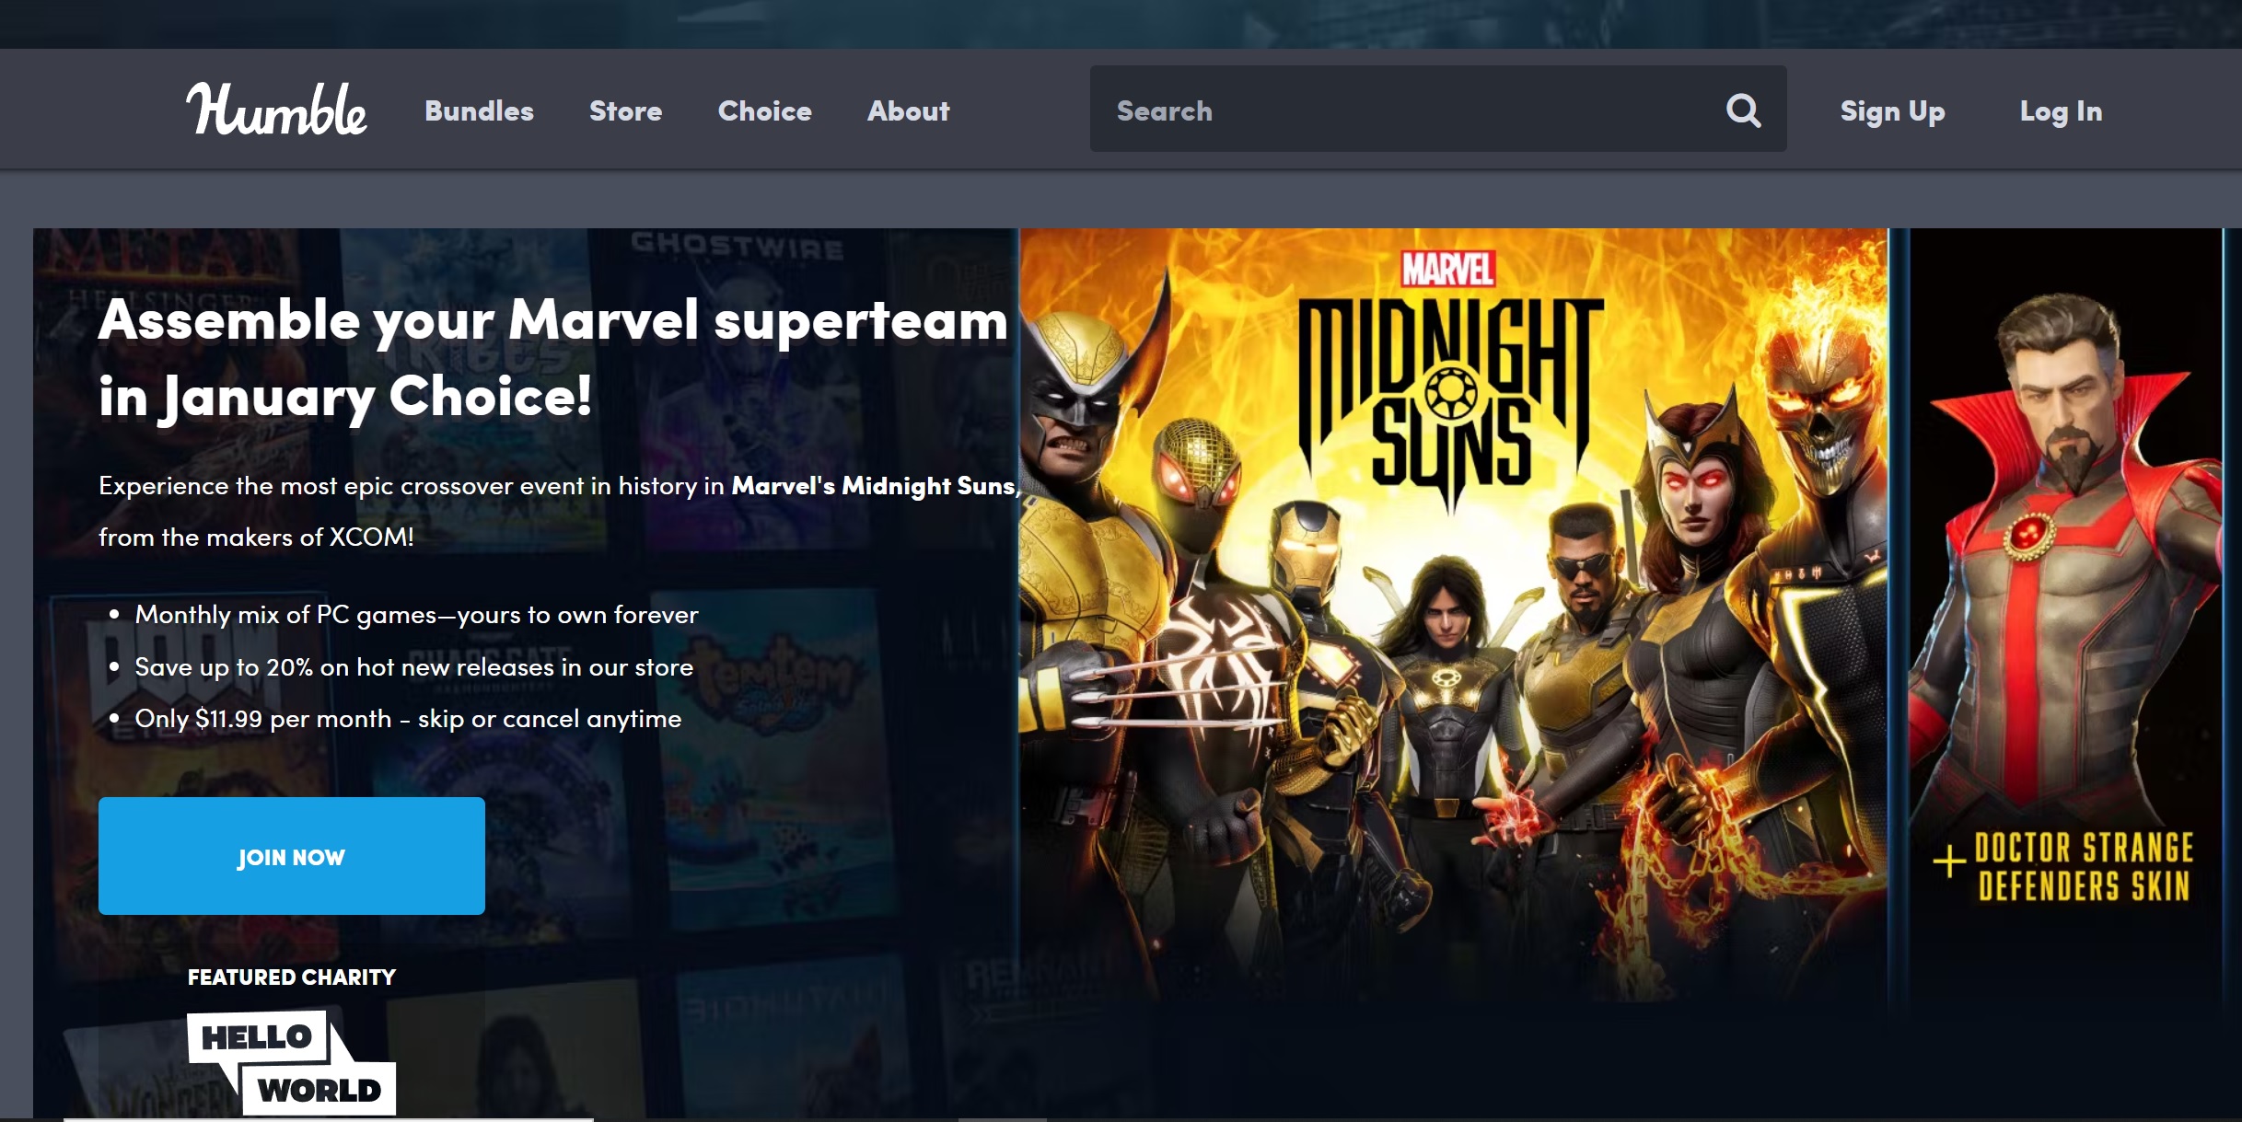The image size is (2242, 1122).
Task: Click the bold Marvel's Midnight Suns text
Action: coord(875,486)
